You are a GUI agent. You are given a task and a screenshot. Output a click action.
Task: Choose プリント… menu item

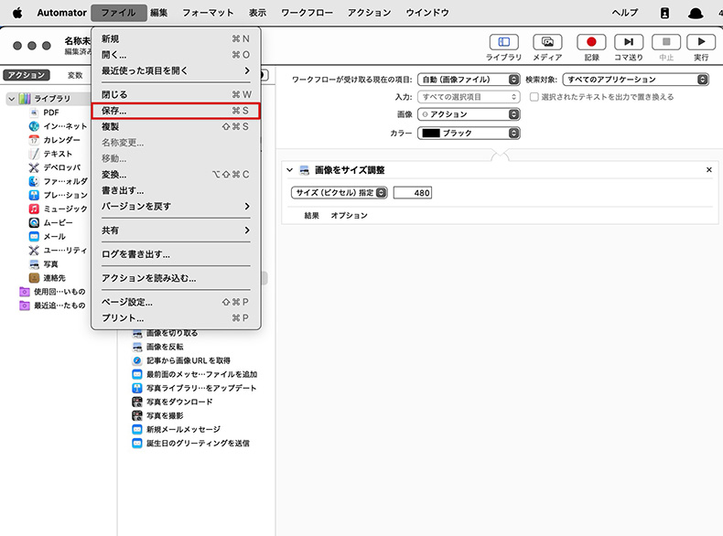pos(176,318)
